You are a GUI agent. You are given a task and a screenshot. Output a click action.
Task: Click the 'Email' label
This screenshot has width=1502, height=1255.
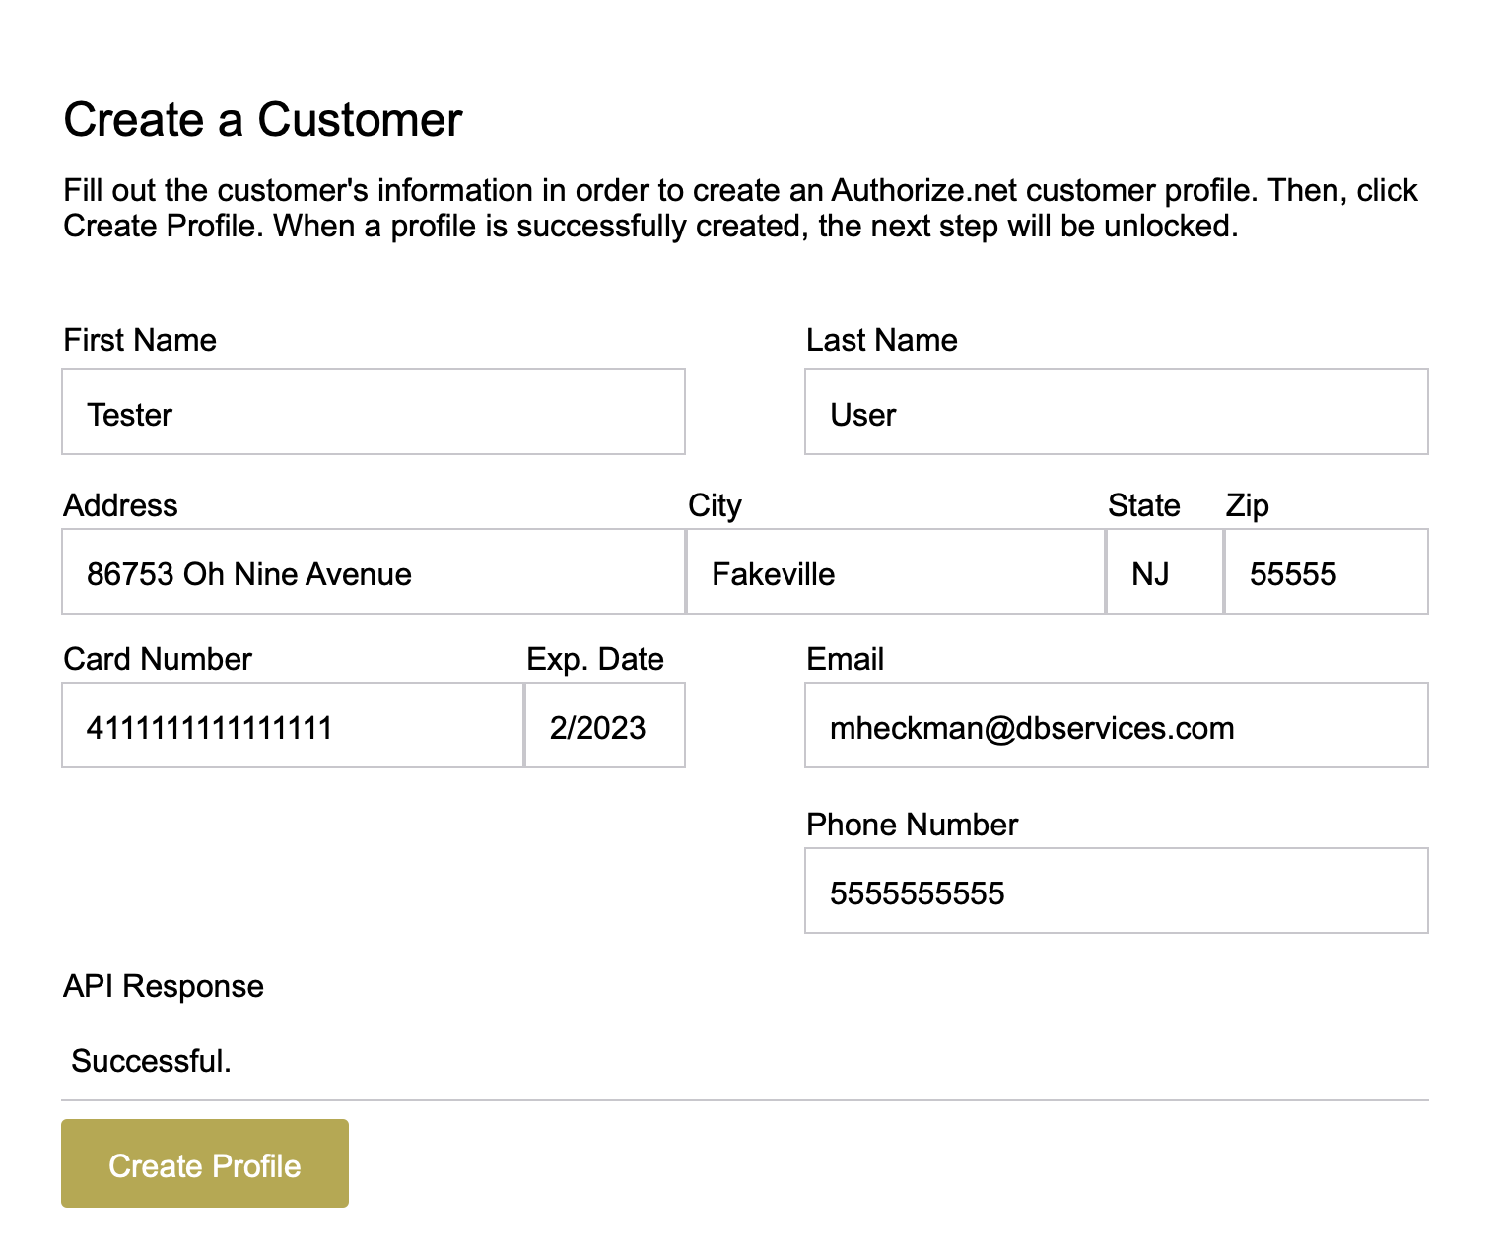845,659
